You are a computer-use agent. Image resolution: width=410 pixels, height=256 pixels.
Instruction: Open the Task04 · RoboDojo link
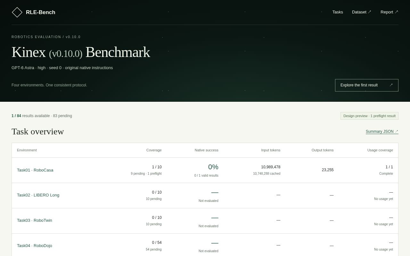coord(35,246)
